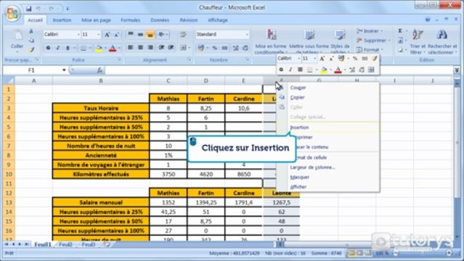Open the round Office button menu
This screenshot has width=464, height=261.
(x=13, y=13)
